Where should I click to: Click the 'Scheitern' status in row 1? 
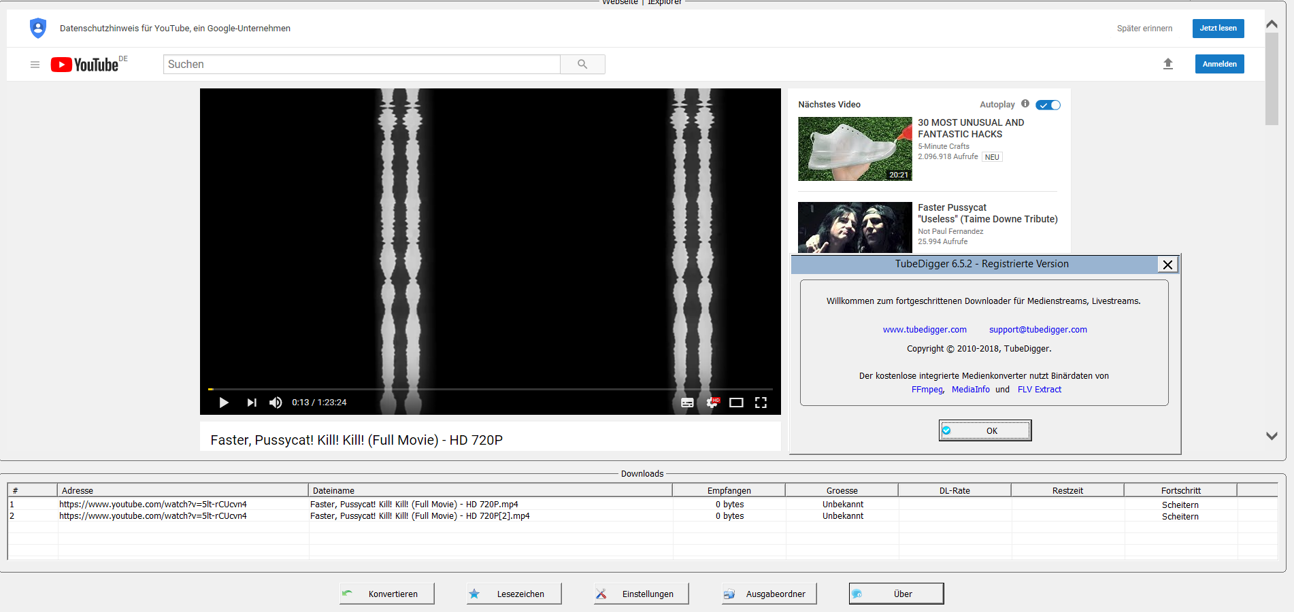tap(1180, 505)
